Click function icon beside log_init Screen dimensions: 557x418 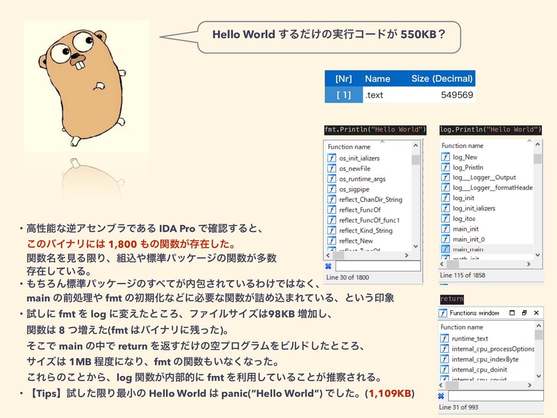click(445, 198)
